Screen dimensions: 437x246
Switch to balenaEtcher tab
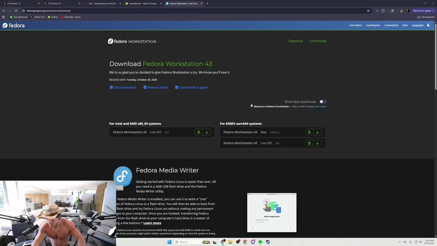pos(143,3)
